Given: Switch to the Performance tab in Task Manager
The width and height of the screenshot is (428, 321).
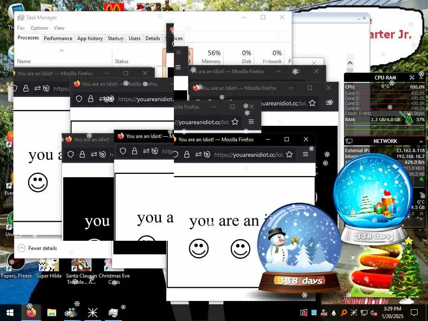Looking at the screenshot, I should pos(58,38).
